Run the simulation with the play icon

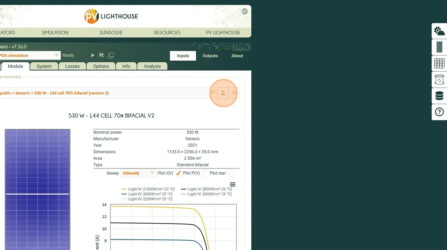93,56
